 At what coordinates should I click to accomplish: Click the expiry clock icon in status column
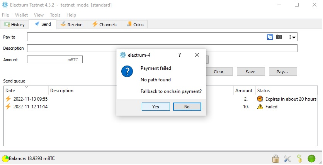click(x=260, y=99)
